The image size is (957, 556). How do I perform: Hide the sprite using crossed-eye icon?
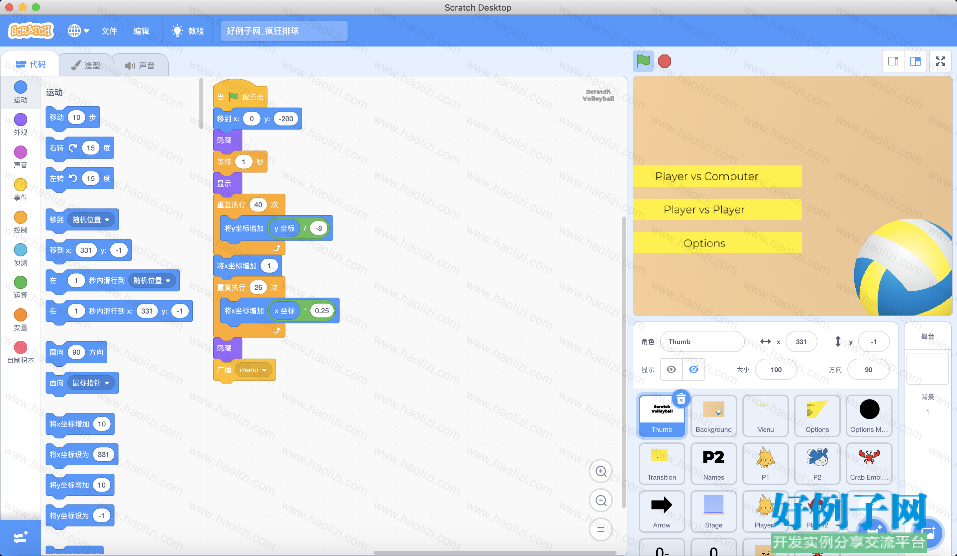(693, 369)
